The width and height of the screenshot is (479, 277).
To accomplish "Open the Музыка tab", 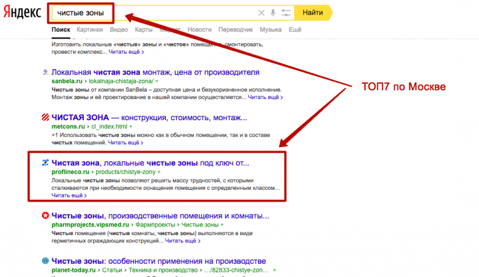I will pyautogui.click(x=271, y=30).
